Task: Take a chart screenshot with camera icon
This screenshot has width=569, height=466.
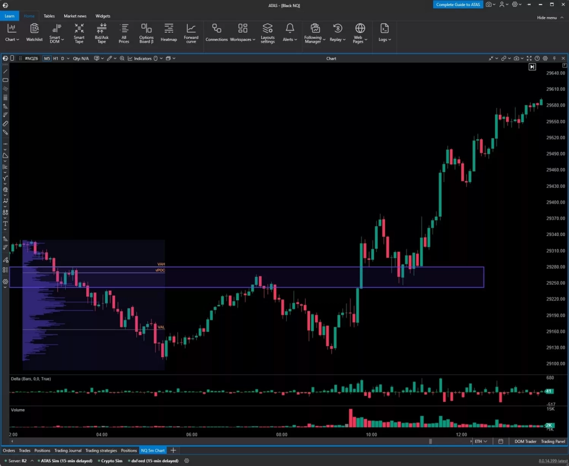Action: [516, 58]
